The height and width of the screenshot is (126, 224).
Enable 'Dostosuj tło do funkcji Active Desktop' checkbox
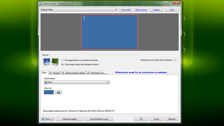(x=175, y=60)
